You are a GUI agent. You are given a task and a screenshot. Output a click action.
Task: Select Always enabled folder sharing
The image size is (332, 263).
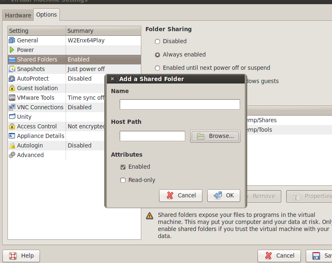(157, 55)
